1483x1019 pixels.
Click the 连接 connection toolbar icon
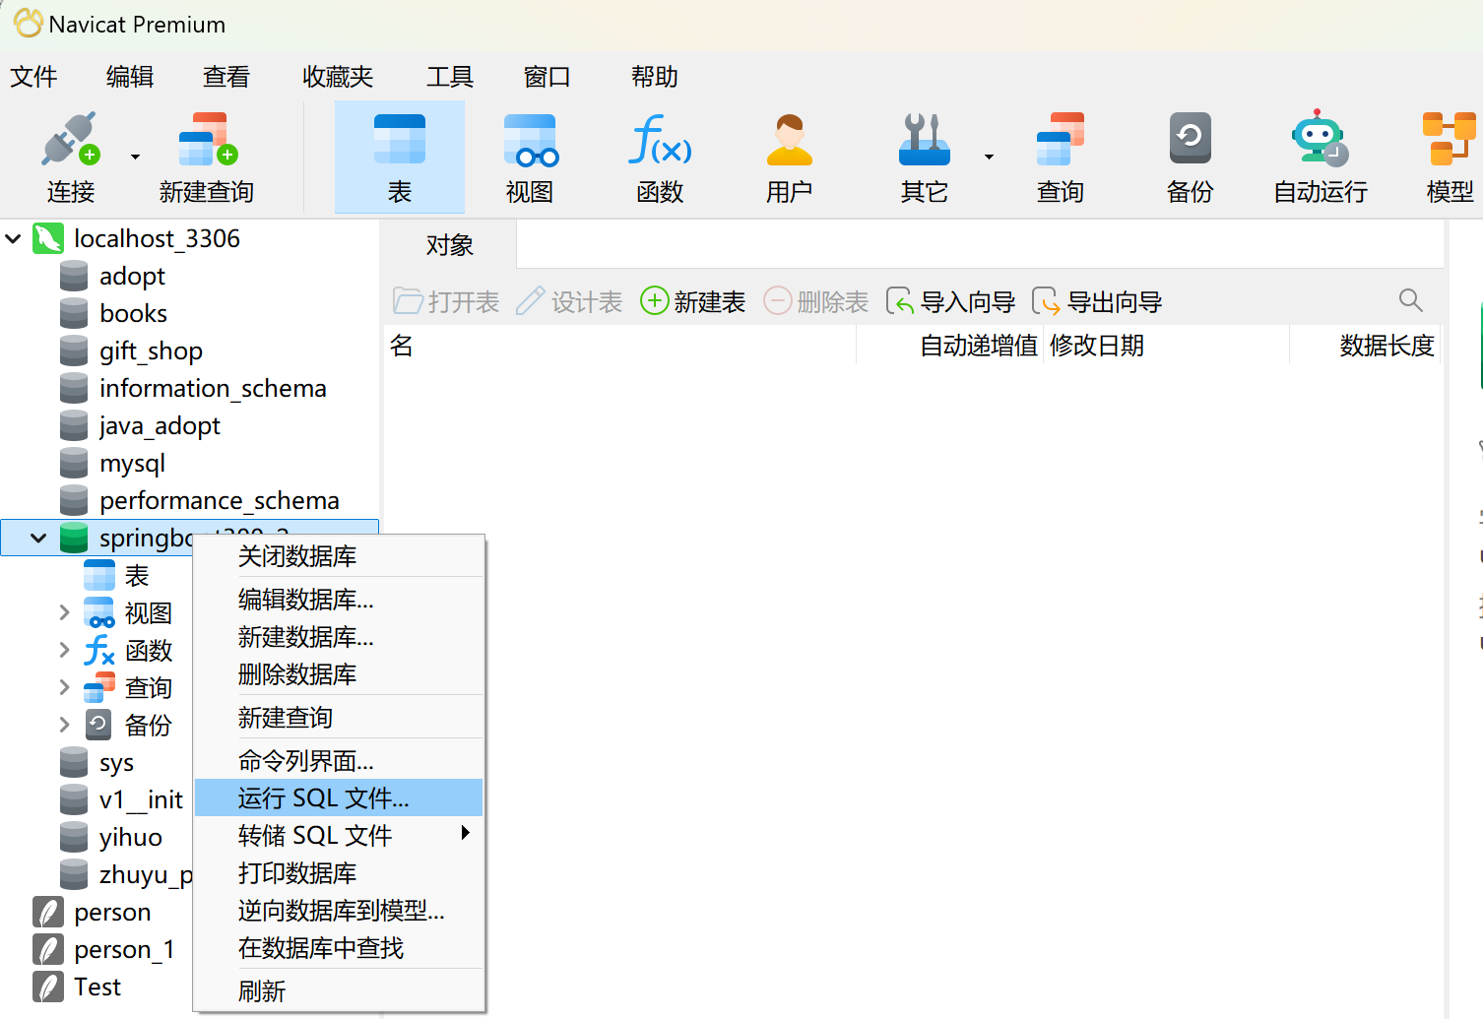click(70, 158)
